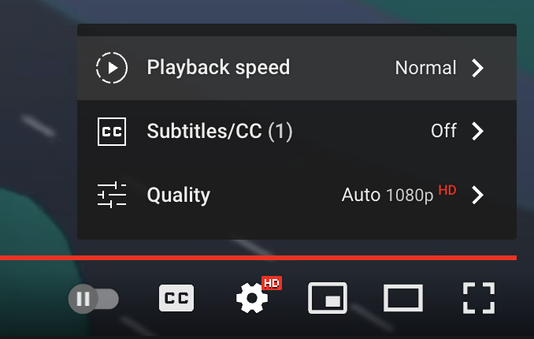Select the Quality menu entry

click(x=179, y=195)
